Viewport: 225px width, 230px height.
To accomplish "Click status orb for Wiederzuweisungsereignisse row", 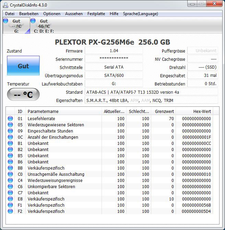I will tap(10, 180).
